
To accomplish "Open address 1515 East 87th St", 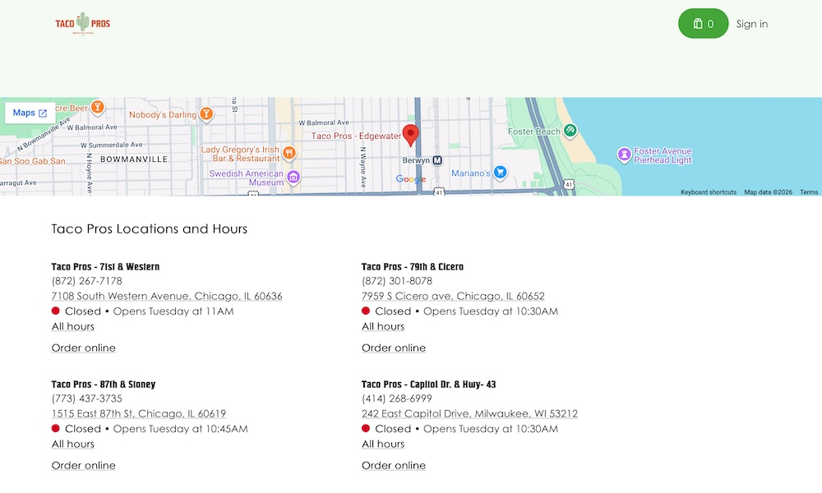I will [138, 413].
